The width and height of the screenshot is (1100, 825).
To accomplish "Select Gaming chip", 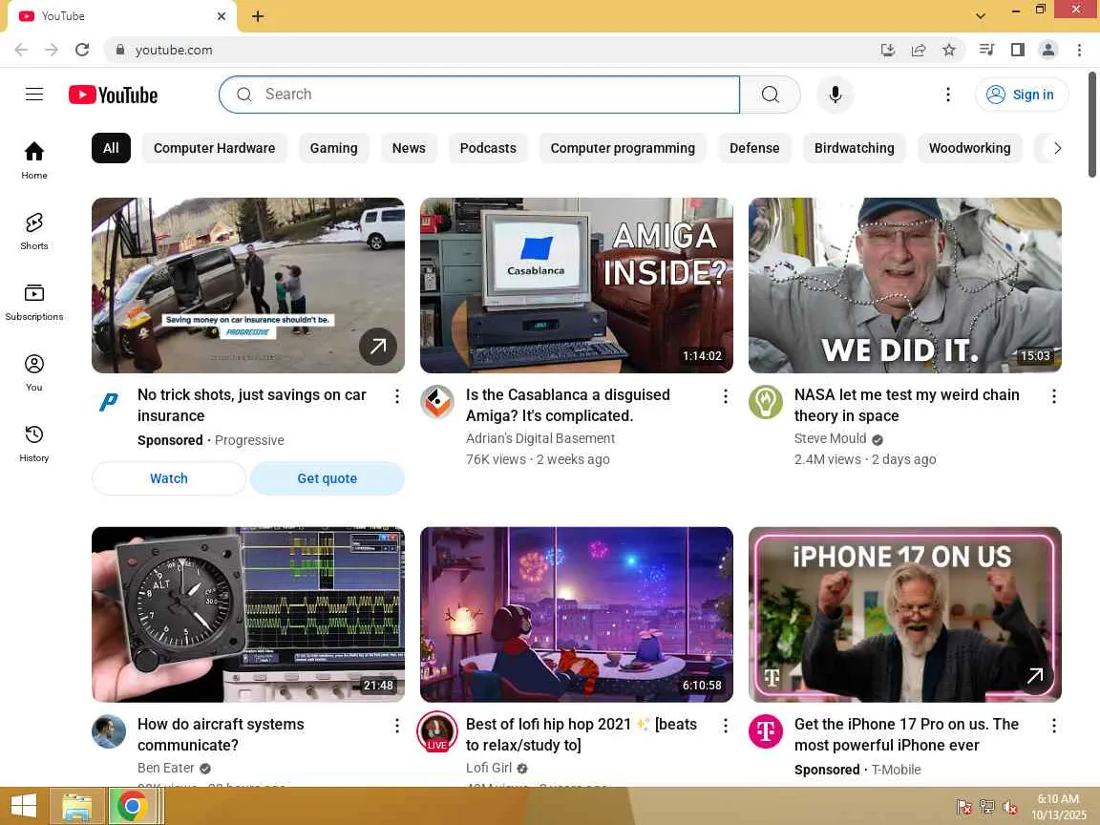I will (x=334, y=148).
